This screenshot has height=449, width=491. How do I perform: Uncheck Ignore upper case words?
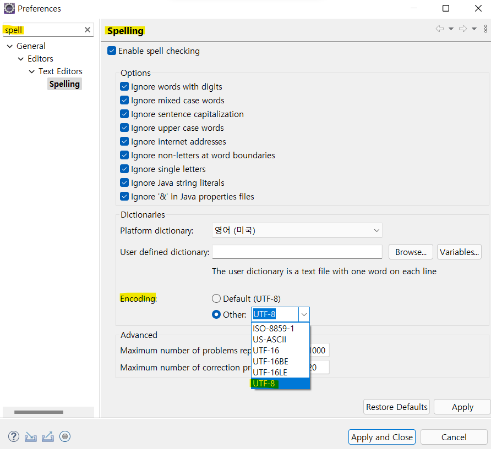(x=124, y=128)
